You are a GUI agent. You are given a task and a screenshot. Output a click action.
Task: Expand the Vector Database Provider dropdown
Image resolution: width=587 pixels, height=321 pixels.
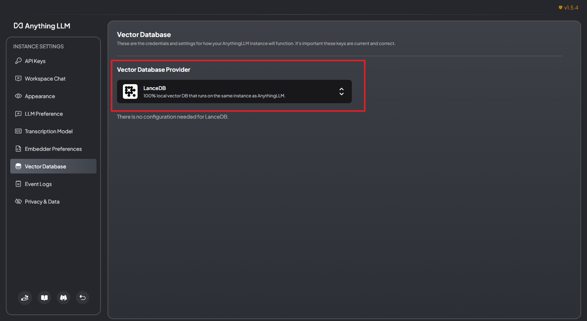point(234,92)
